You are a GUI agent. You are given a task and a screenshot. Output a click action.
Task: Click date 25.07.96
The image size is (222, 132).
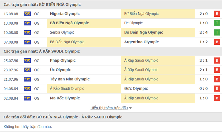click(11, 61)
